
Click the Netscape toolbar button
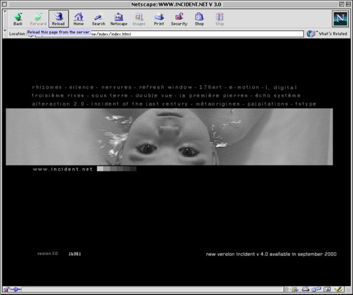point(119,19)
